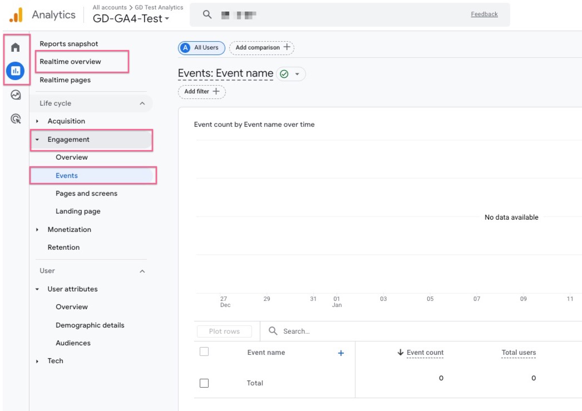Click the Total users column header
Viewport: 582px width, 411px height.
[519, 353]
